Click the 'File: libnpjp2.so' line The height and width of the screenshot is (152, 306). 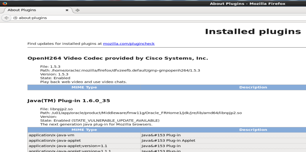point(56,109)
